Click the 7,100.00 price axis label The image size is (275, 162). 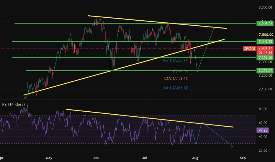(x=265, y=89)
